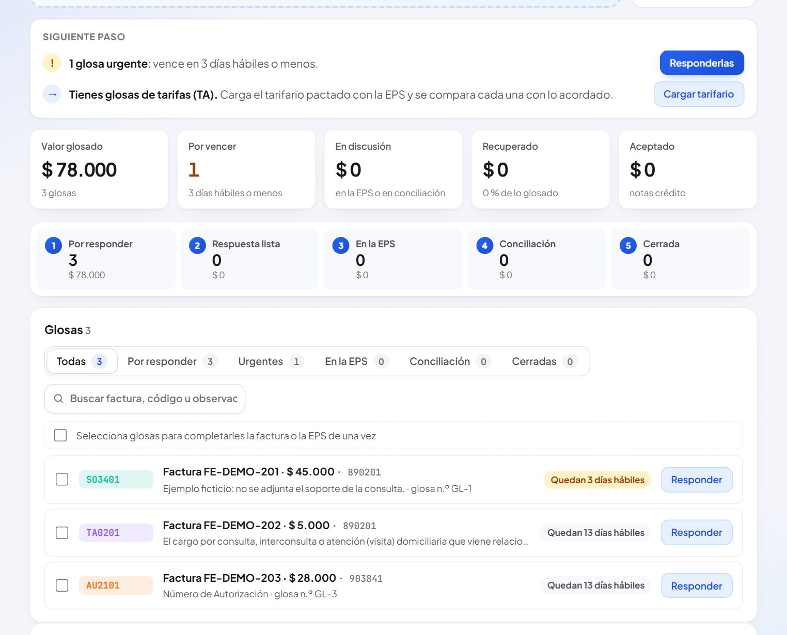Click Responder for glosa TA0201
This screenshot has width=787, height=635.
tap(697, 532)
